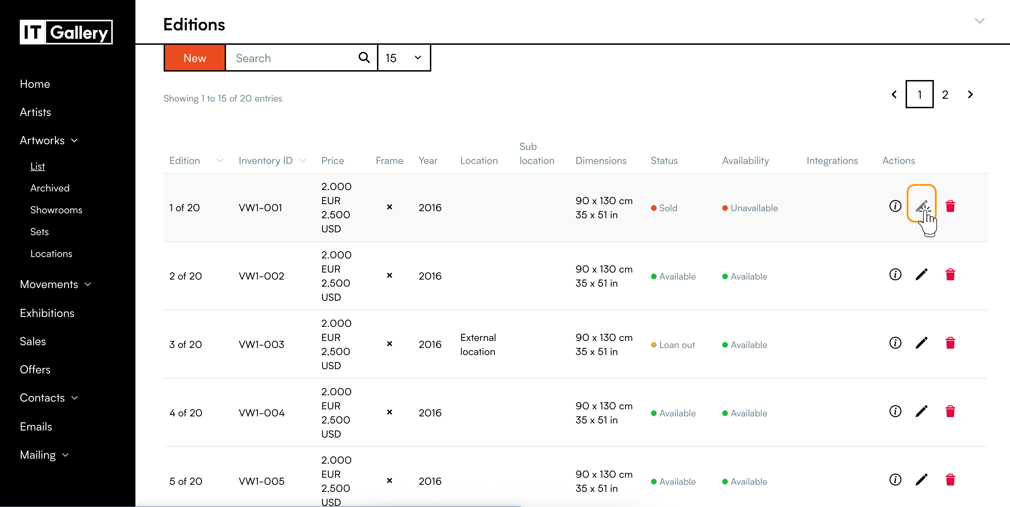
Task: Delete edition 2 of 20 with trash icon
Action: click(950, 274)
